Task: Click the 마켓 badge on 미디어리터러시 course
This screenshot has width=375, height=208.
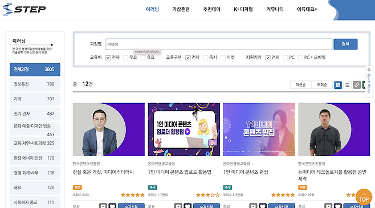Action: click(x=78, y=187)
